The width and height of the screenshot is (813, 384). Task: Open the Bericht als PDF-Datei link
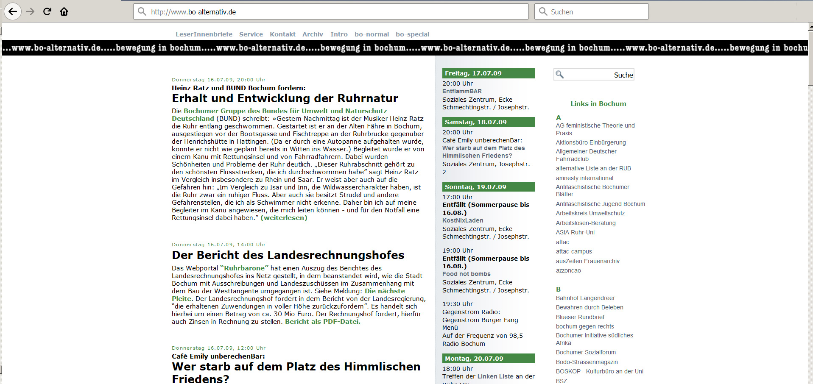pyautogui.click(x=322, y=322)
